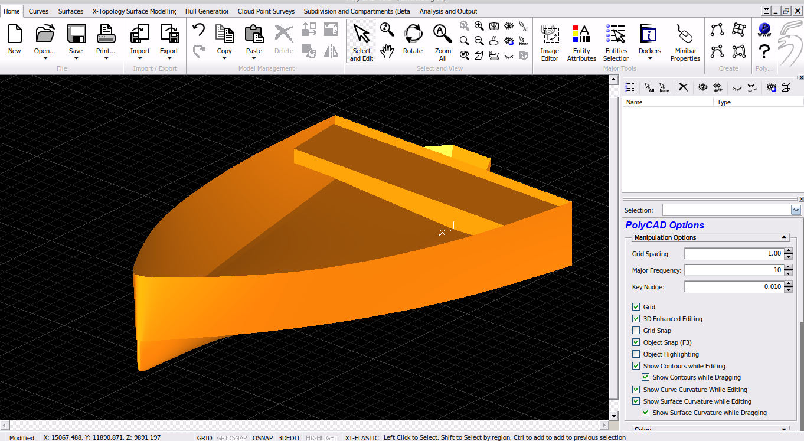Collapse the Manipulation Options section

784,237
